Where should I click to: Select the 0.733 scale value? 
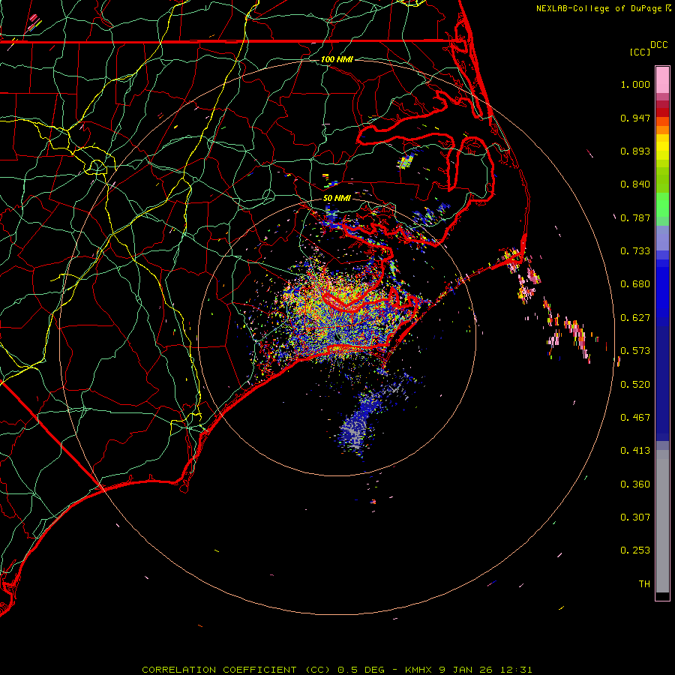pyautogui.click(x=635, y=251)
